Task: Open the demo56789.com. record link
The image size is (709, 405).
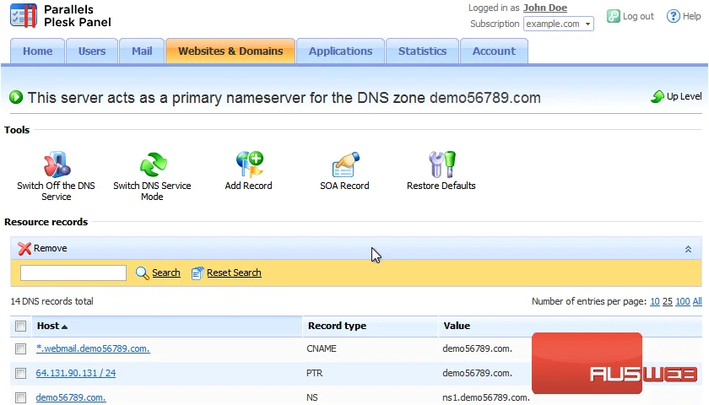Action: tap(71, 397)
